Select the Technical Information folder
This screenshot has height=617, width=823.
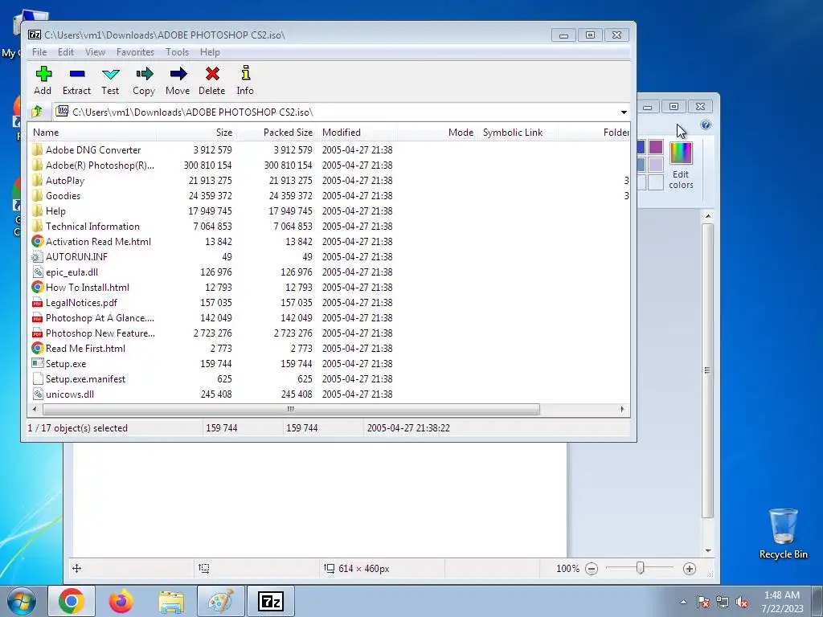coord(92,226)
